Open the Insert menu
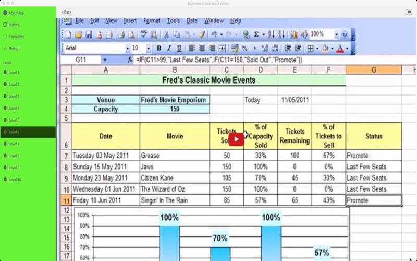 point(130,21)
